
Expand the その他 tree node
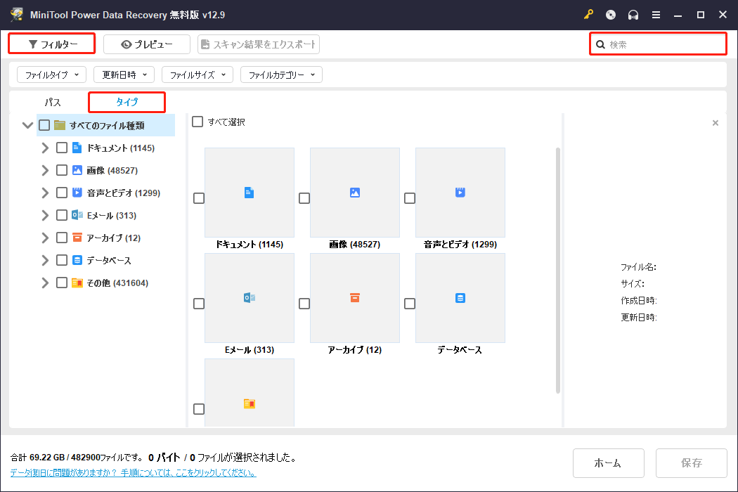[45, 283]
